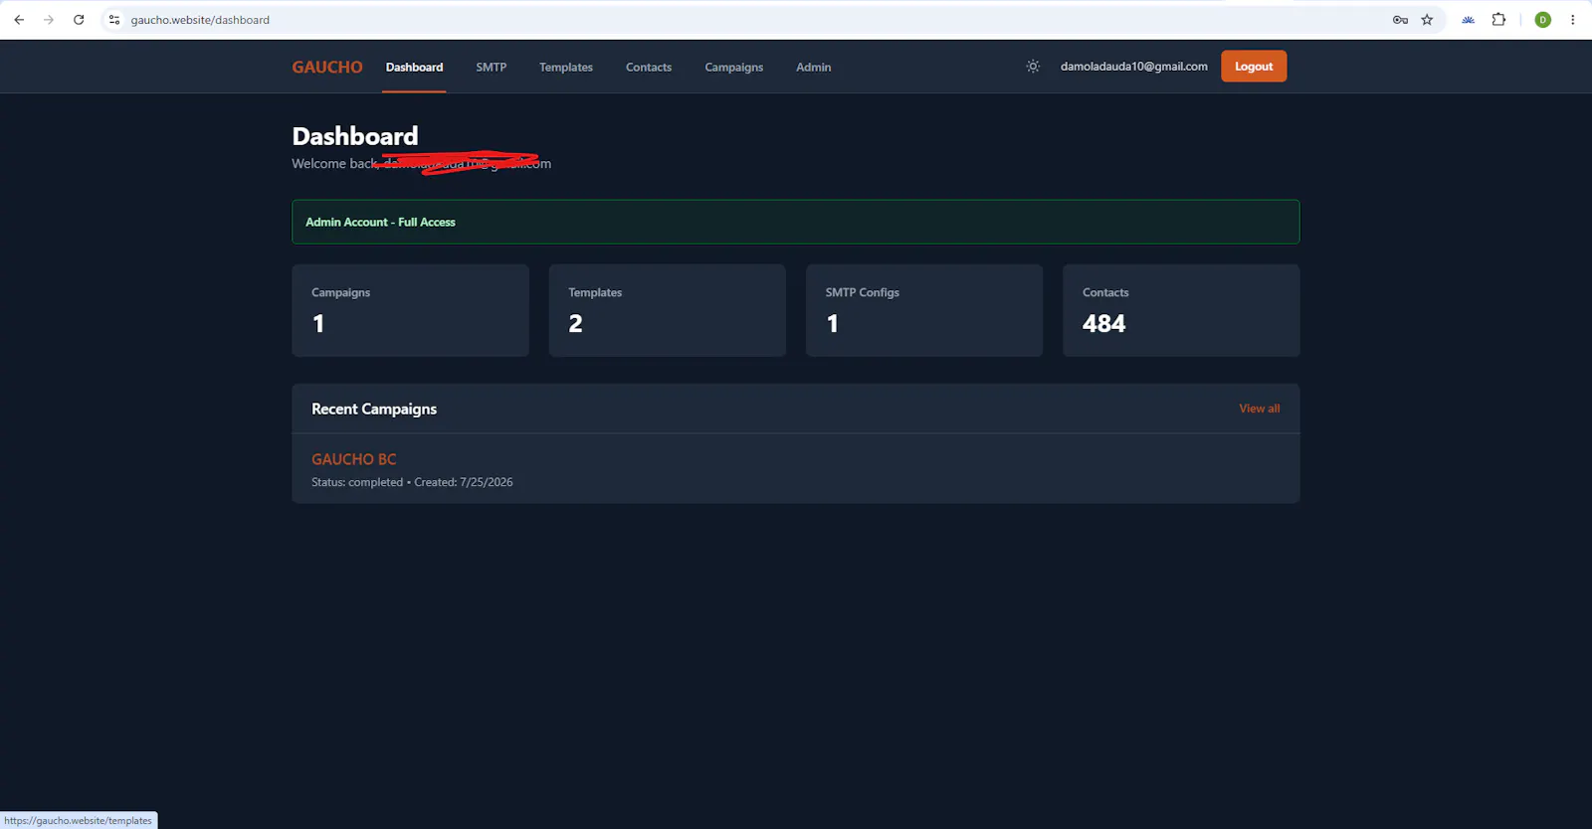Open the Chrome three-dot menu
This screenshot has width=1592, height=829.
pyautogui.click(x=1573, y=20)
